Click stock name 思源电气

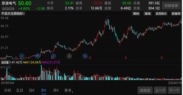(9, 3)
